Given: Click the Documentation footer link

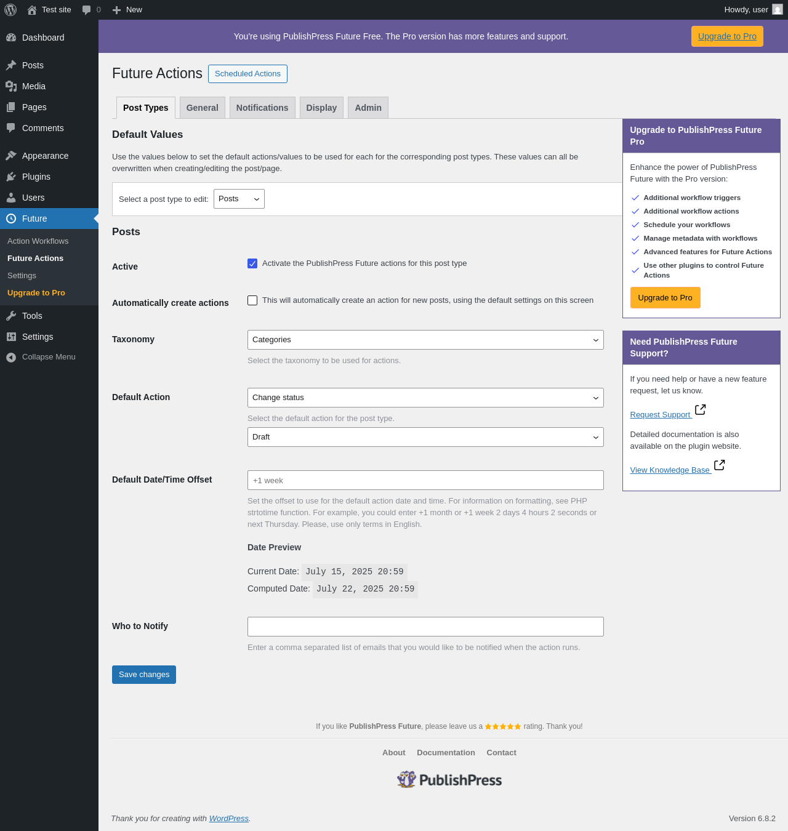Looking at the screenshot, I should point(446,753).
